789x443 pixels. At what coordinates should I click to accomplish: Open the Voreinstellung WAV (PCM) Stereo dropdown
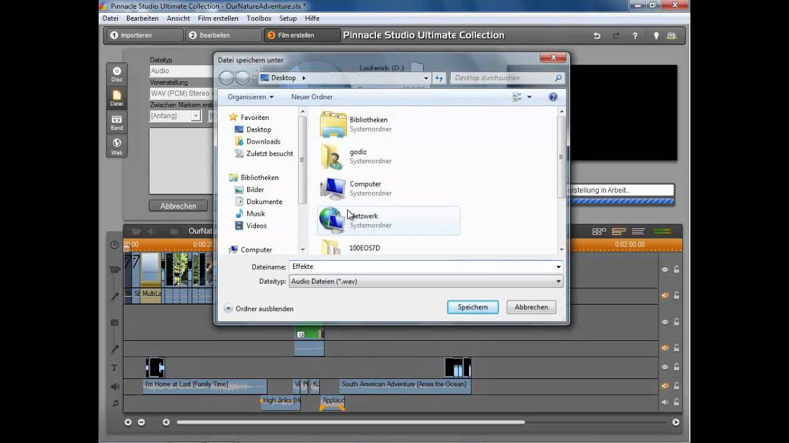[182, 94]
